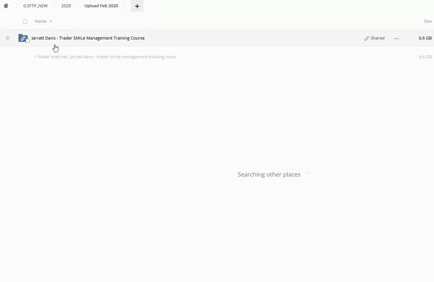This screenshot has height=282, width=434.
Task: Navigate to the 0.SFTP_NEW breadcrumb
Action: coord(35,6)
